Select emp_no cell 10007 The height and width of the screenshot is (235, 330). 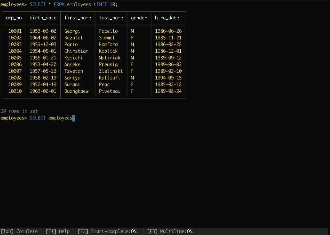pos(15,71)
